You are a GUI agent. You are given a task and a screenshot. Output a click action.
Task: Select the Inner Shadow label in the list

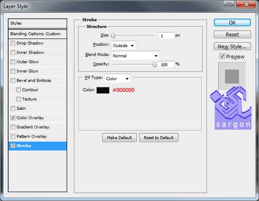coord(30,53)
